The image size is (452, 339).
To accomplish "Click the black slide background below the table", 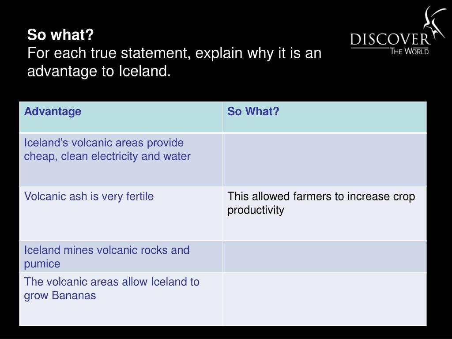I will click(x=226, y=333).
